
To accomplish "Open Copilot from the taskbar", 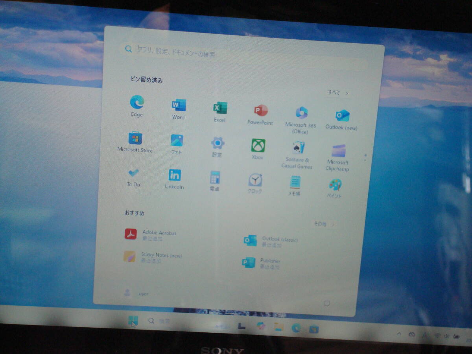I will (x=261, y=326).
